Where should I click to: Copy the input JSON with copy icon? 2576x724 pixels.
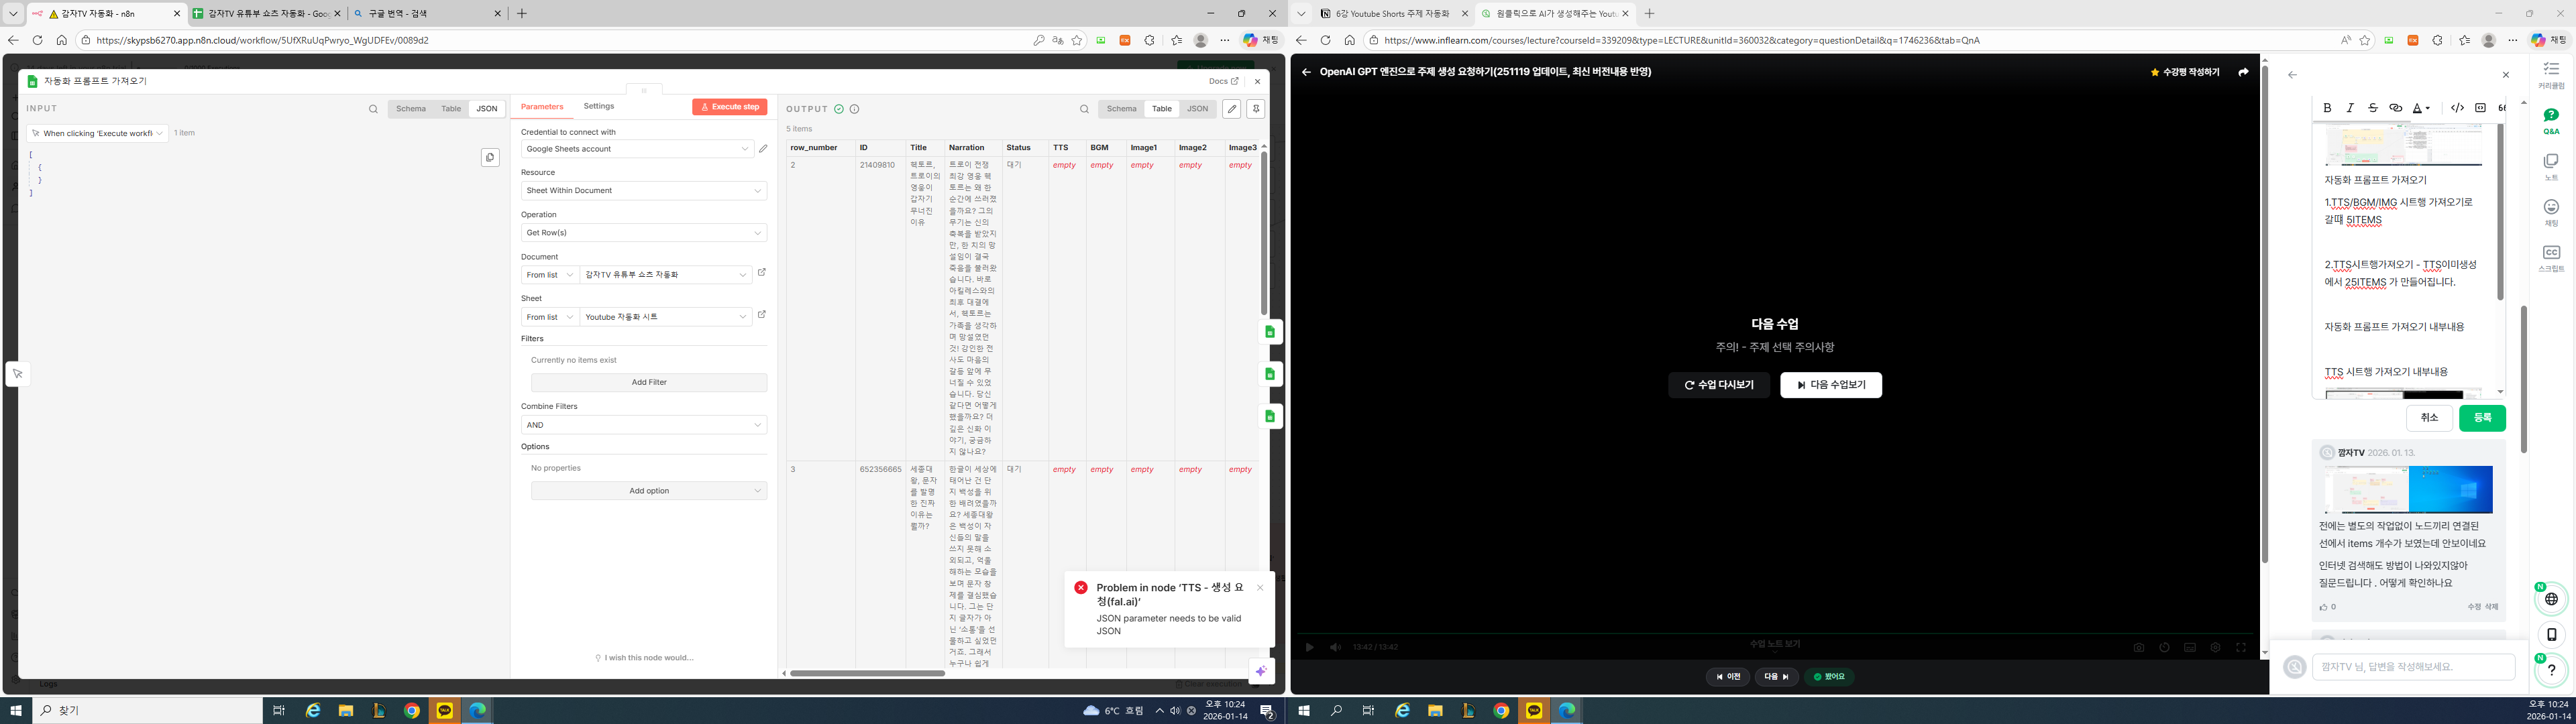coord(490,158)
